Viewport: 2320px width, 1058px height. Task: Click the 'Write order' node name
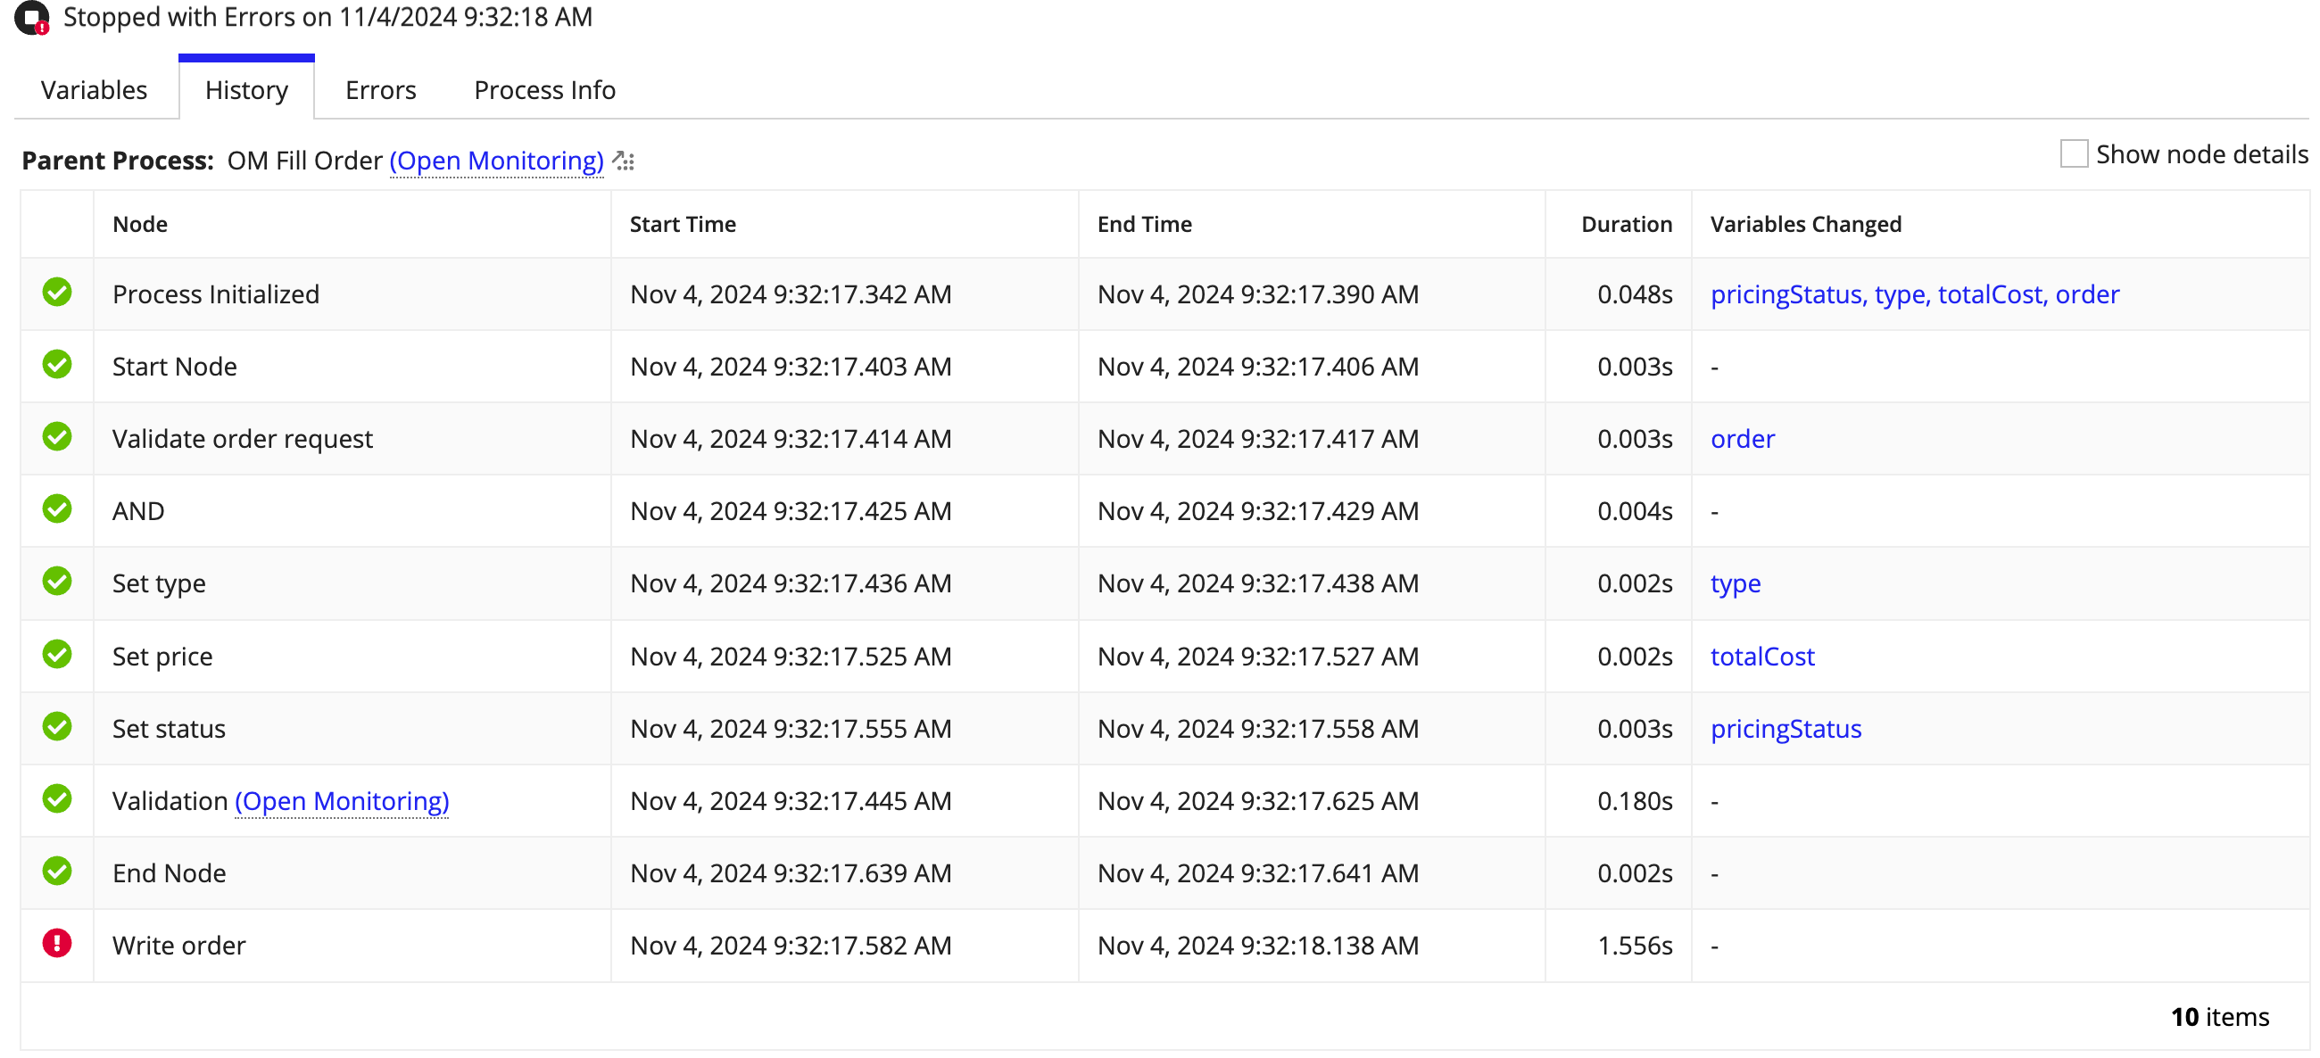179,946
